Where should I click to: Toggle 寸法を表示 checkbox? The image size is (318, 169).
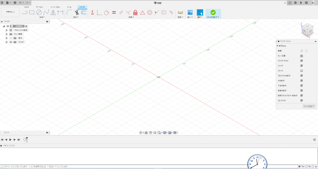click(302, 86)
